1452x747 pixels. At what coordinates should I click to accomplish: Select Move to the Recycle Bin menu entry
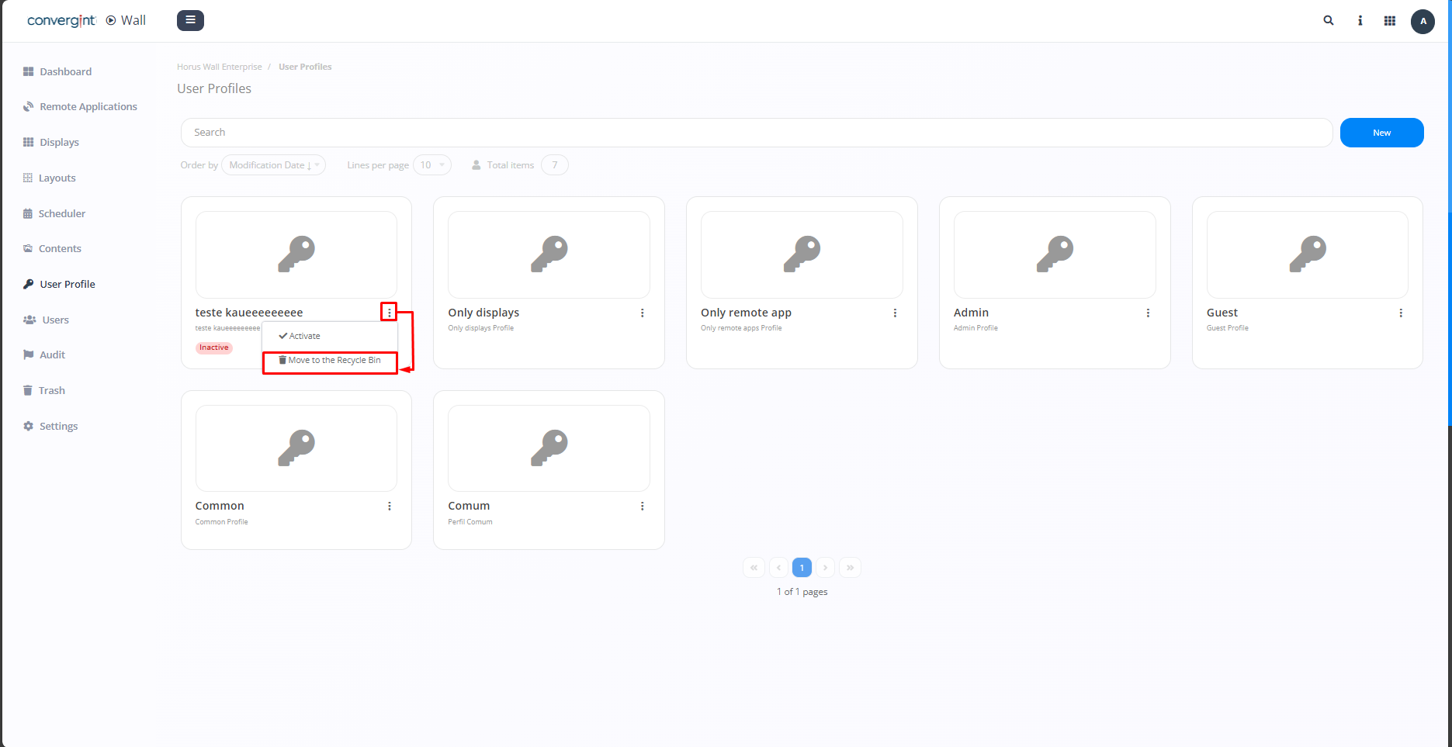pyautogui.click(x=329, y=360)
